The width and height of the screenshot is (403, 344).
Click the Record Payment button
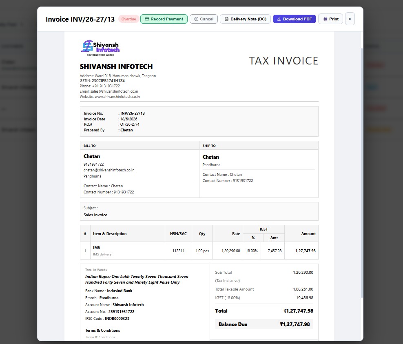click(x=164, y=19)
